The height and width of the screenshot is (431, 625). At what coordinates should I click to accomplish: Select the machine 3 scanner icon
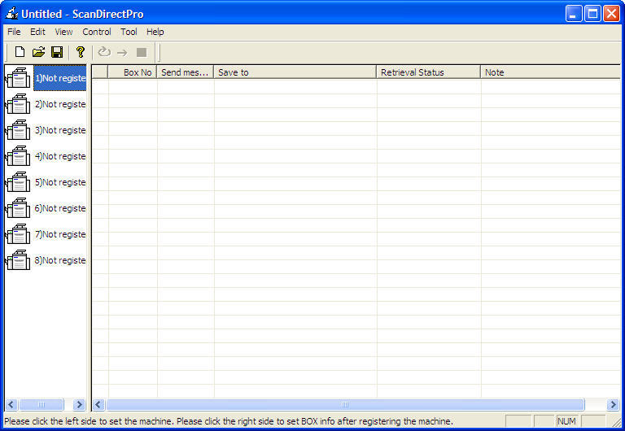coord(18,130)
